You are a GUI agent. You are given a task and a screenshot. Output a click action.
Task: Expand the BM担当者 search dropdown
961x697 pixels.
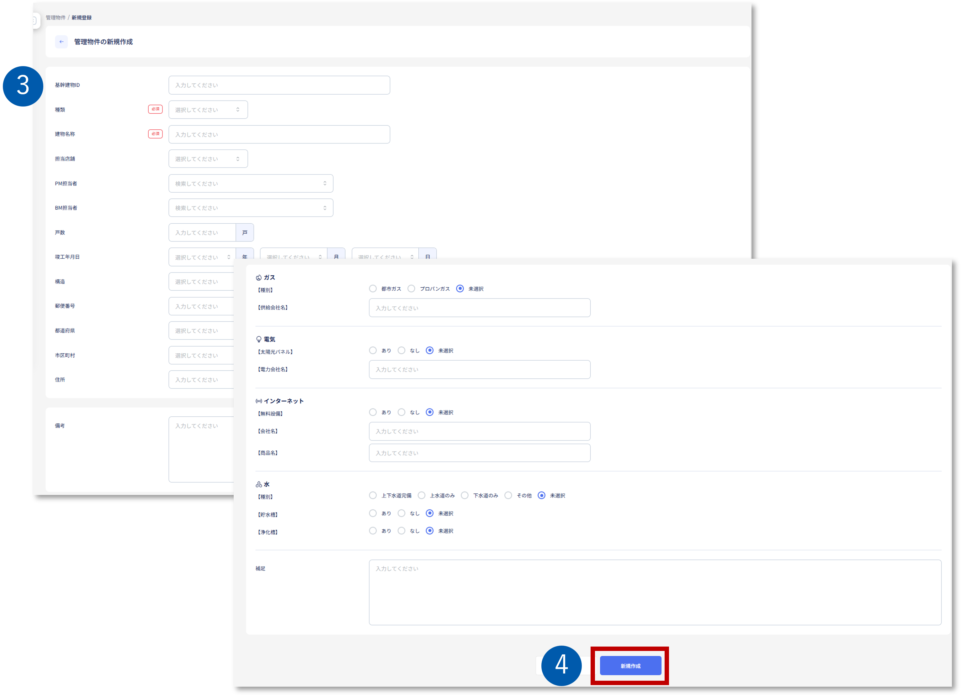(251, 208)
